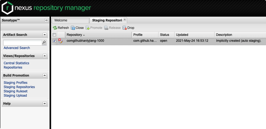This screenshot has height=129, width=266.
Task: Open the Advanced Search link
Action: [x=17, y=48]
